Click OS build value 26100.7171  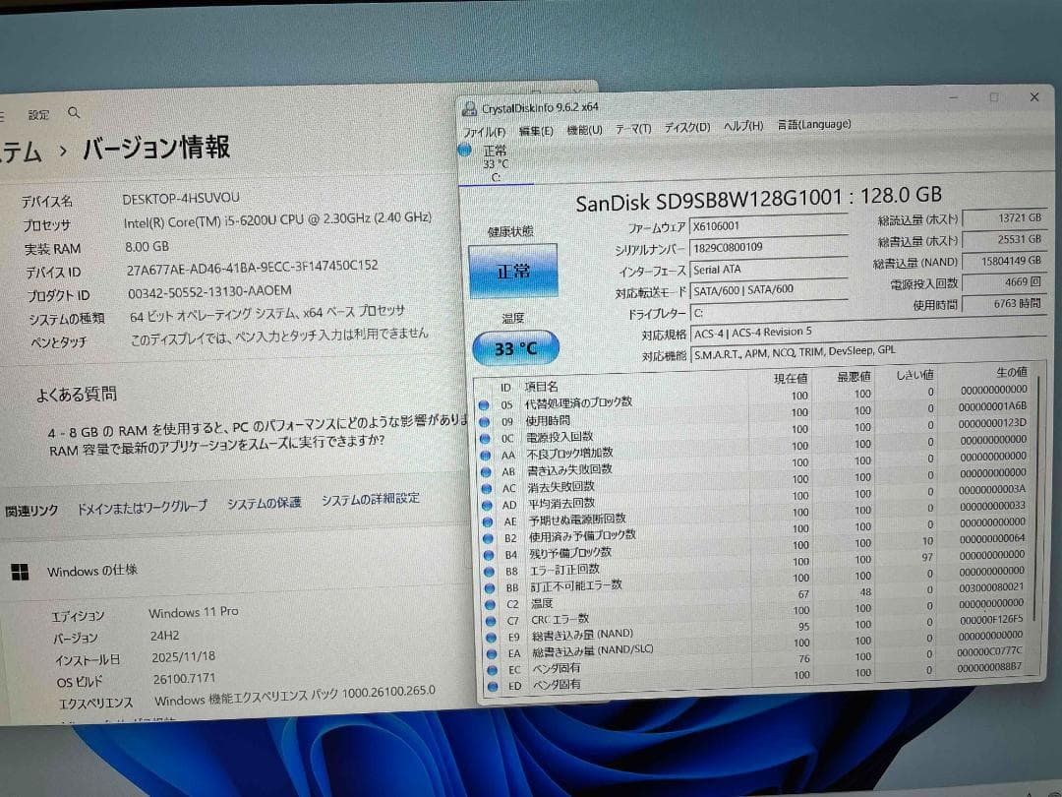pos(184,679)
